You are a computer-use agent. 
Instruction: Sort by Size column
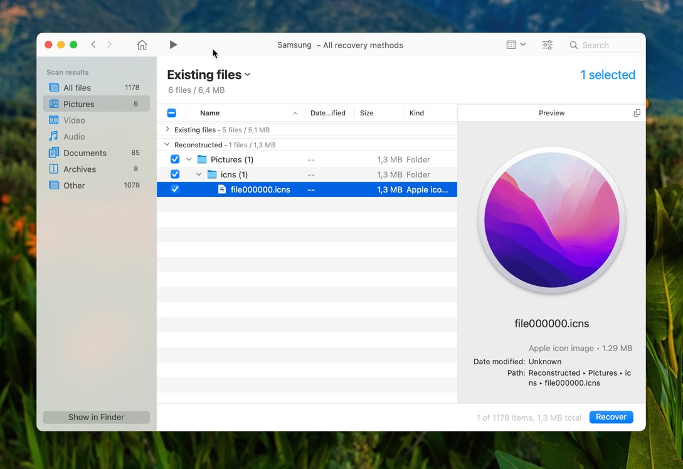point(366,113)
